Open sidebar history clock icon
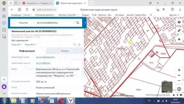Viewport: 184px width, 104px height. [x=4, y=23]
